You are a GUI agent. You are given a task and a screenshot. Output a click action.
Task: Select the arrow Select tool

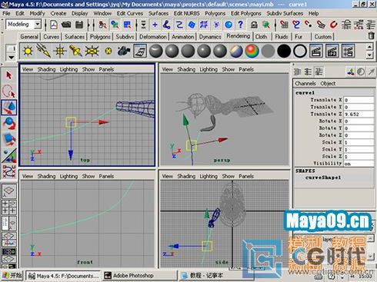pyautogui.click(x=9, y=76)
